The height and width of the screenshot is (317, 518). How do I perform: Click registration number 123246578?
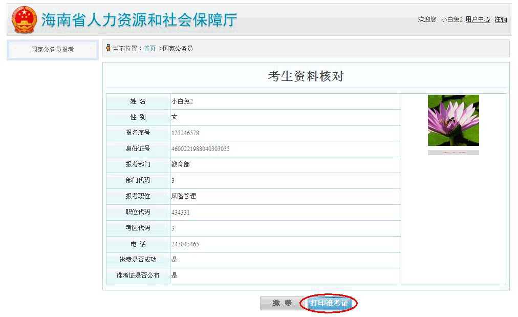[185, 133]
